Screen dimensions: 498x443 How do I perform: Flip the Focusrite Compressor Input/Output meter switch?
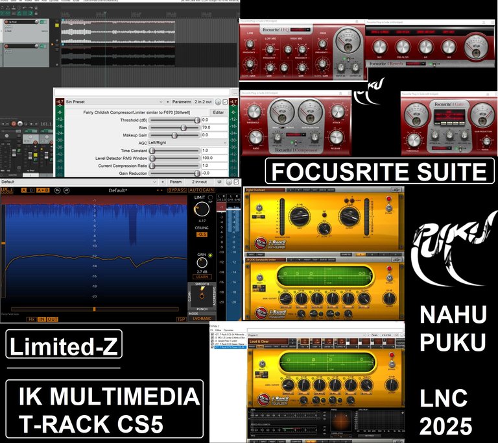[281, 127]
